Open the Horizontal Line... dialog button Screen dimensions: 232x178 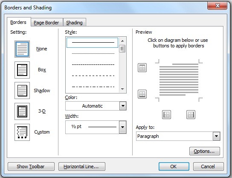pyautogui.click(x=82, y=166)
